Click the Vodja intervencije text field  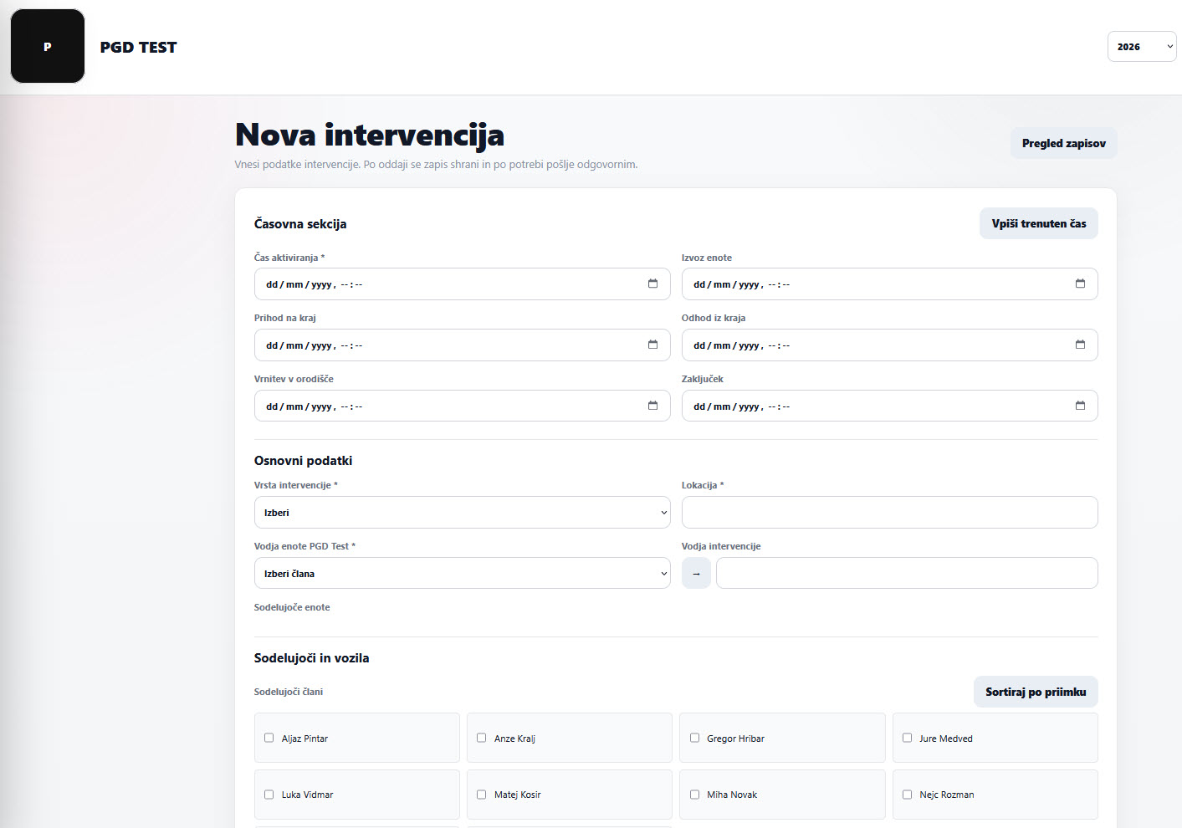(907, 573)
